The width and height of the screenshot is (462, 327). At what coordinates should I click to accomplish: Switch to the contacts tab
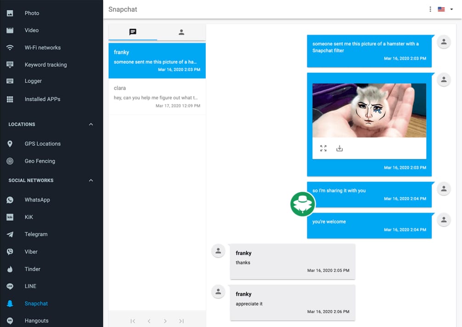tap(181, 32)
